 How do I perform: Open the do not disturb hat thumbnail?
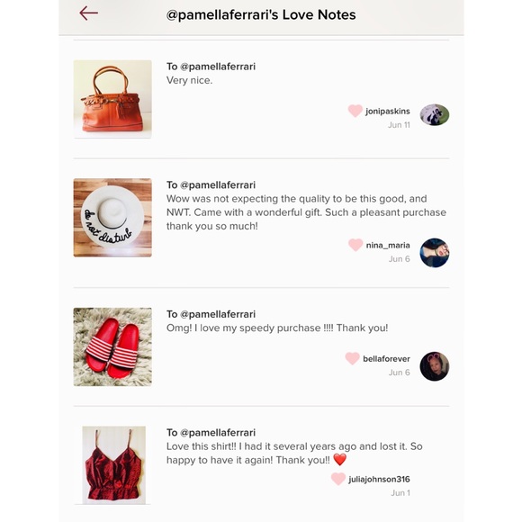point(112,218)
